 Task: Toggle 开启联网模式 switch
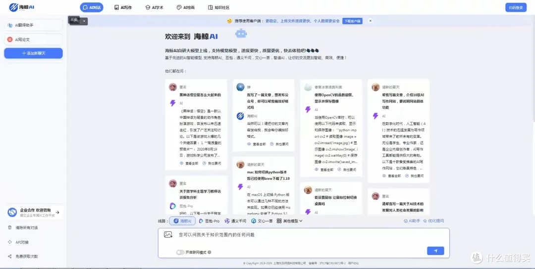pos(180,252)
